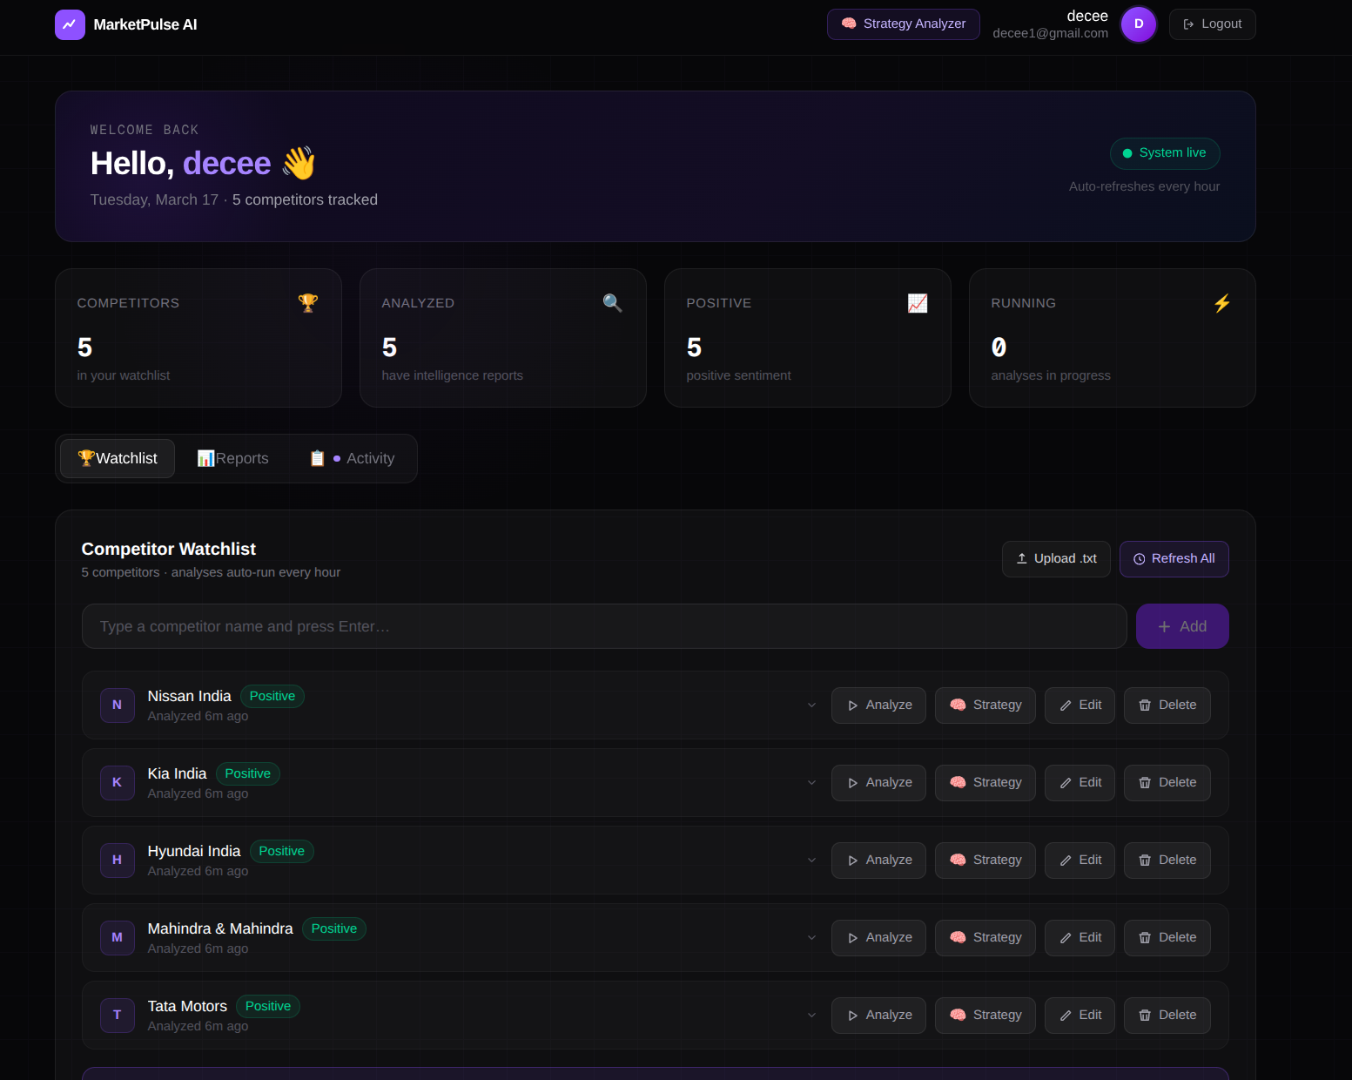Viewport: 1352px width, 1080px height.
Task: Click the purple D user avatar
Action: 1138,24
